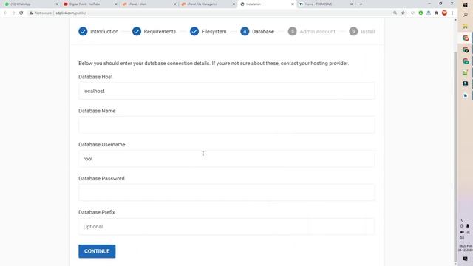Viewport: 473px width, 266px height.
Task: Switch to the YouTube tab
Action: pyautogui.click(x=89, y=4)
